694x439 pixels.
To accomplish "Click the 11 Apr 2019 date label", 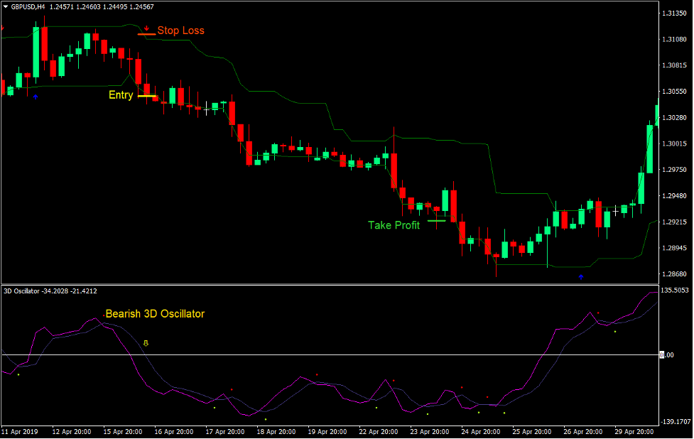I will tap(21, 431).
